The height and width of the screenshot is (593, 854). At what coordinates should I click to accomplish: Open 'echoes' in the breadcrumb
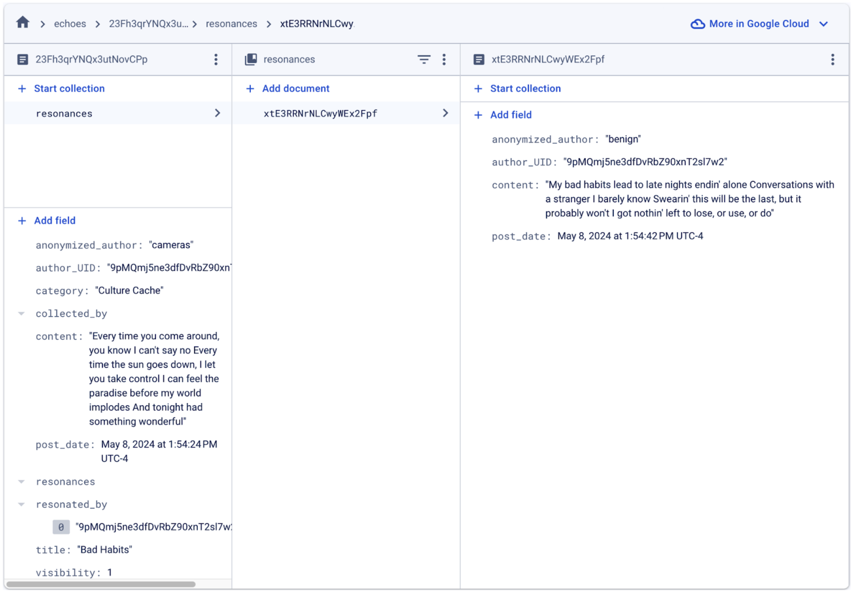(x=70, y=24)
